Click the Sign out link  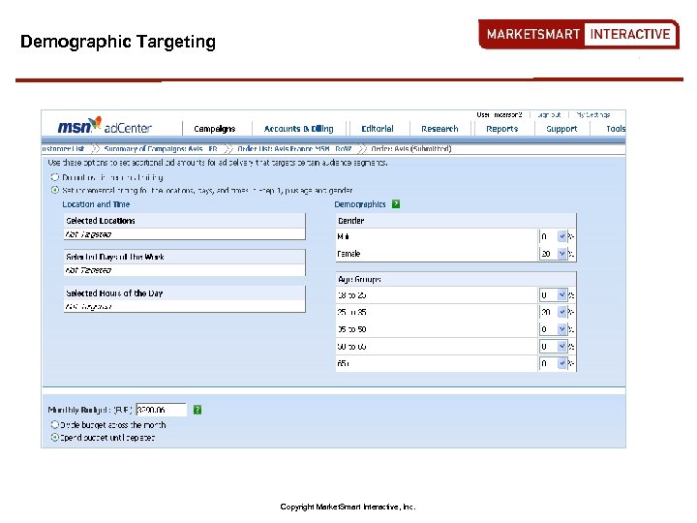(x=549, y=114)
